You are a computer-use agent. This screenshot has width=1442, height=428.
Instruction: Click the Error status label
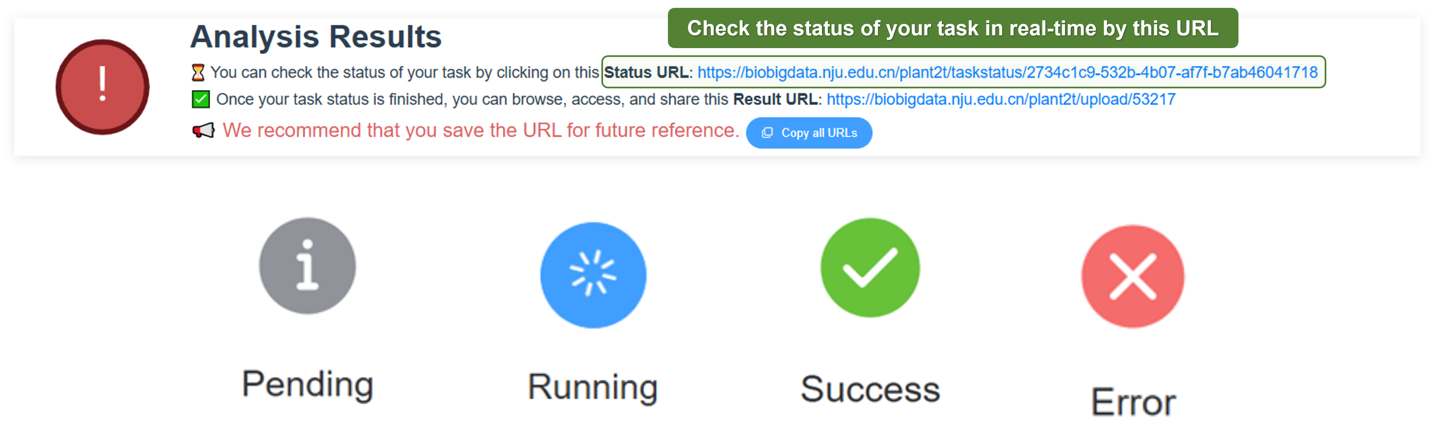1134,402
